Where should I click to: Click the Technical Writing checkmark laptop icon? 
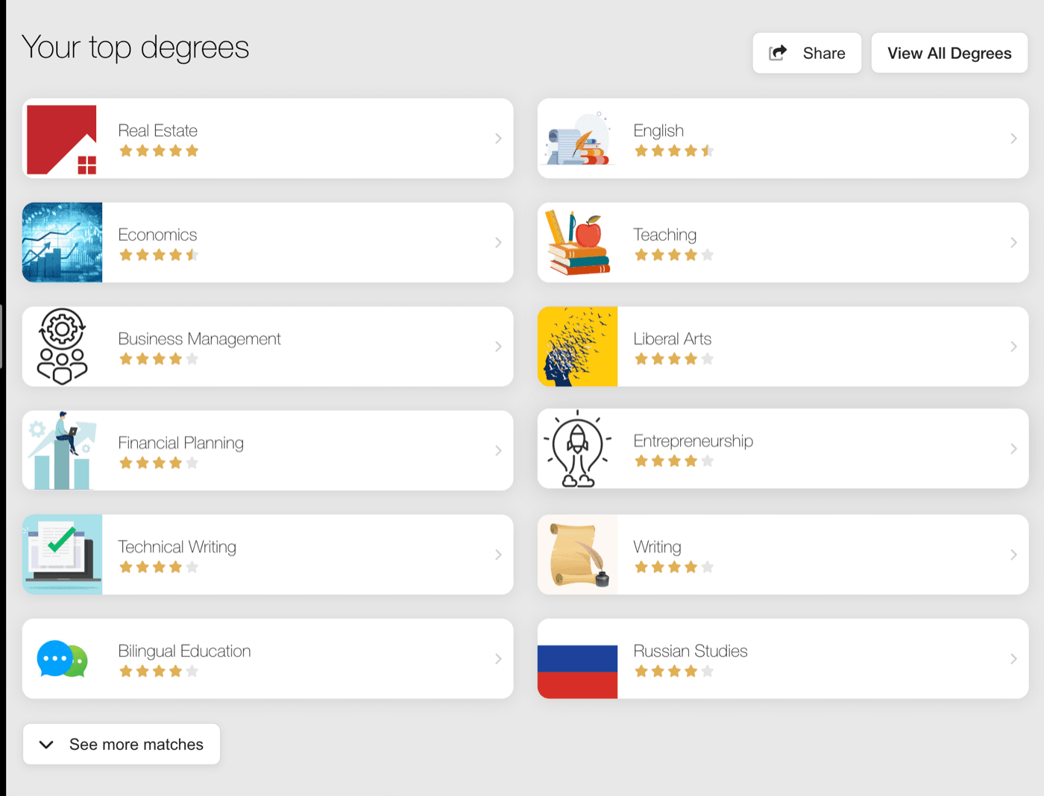(x=62, y=555)
